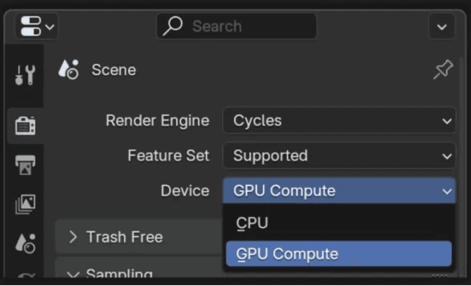Focus the Search text field

click(237, 26)
